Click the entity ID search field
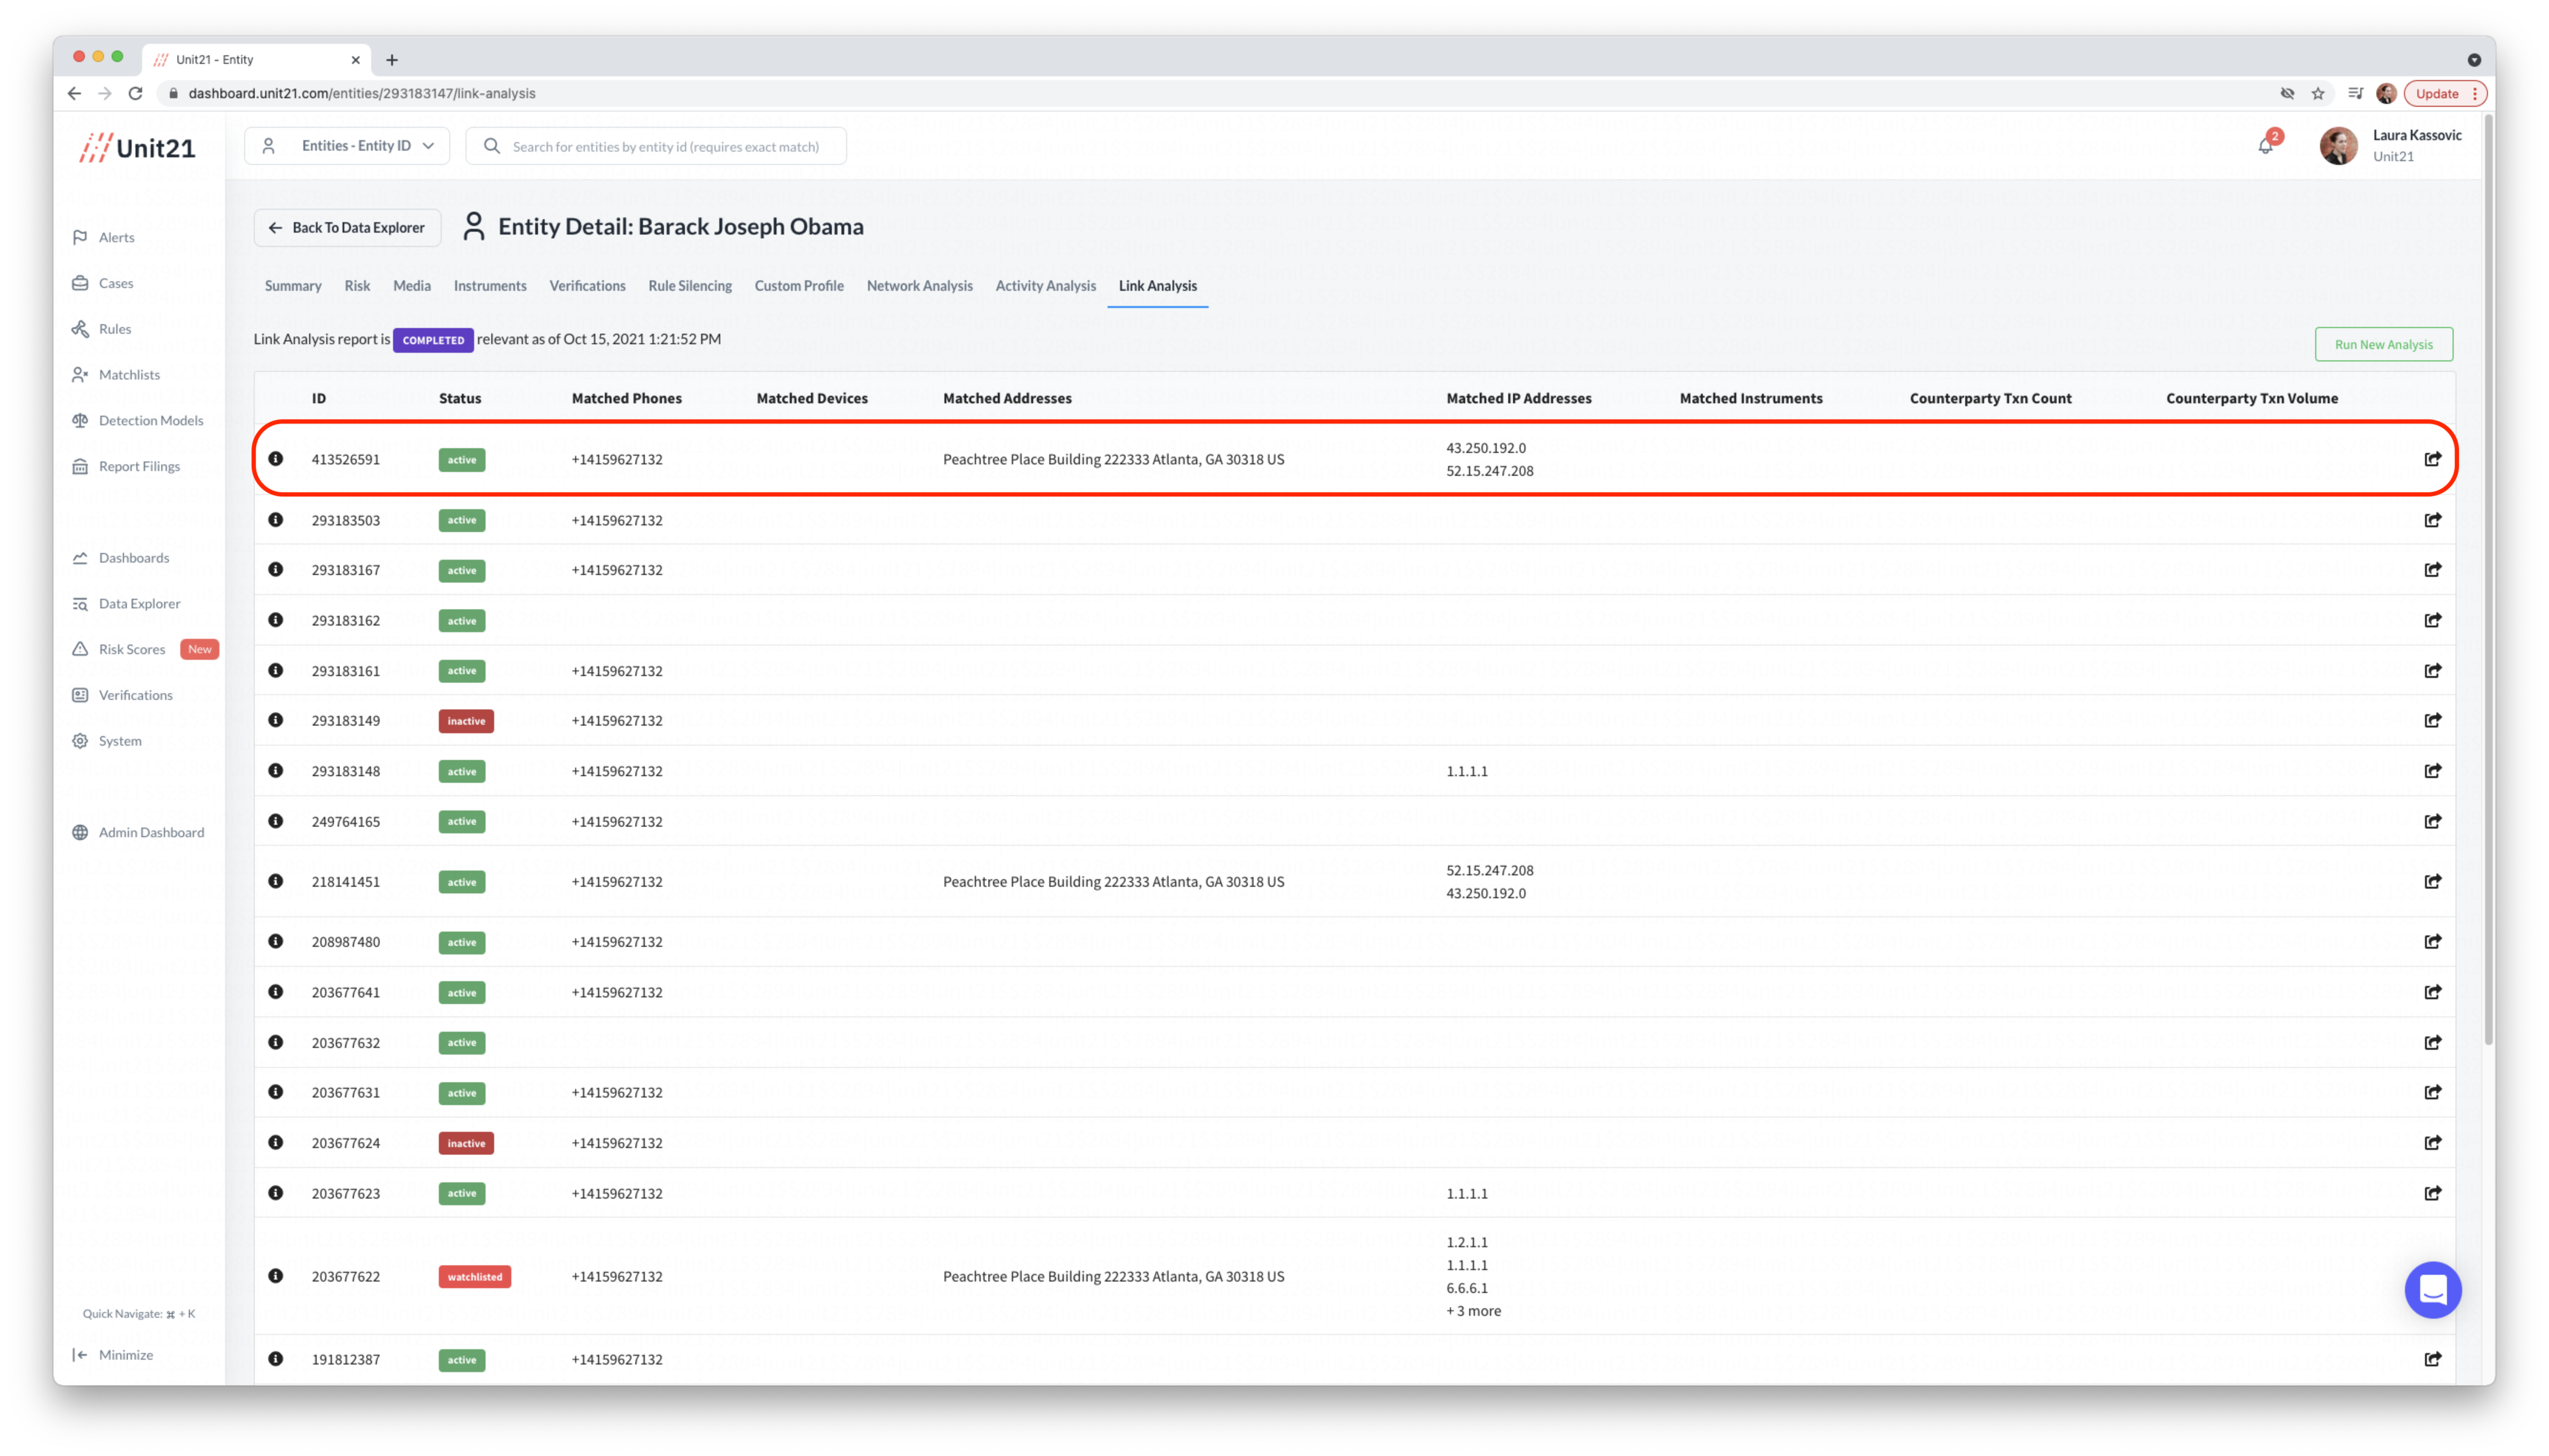Viewport: 2549px width, 1456px height. tap(665, 146)
